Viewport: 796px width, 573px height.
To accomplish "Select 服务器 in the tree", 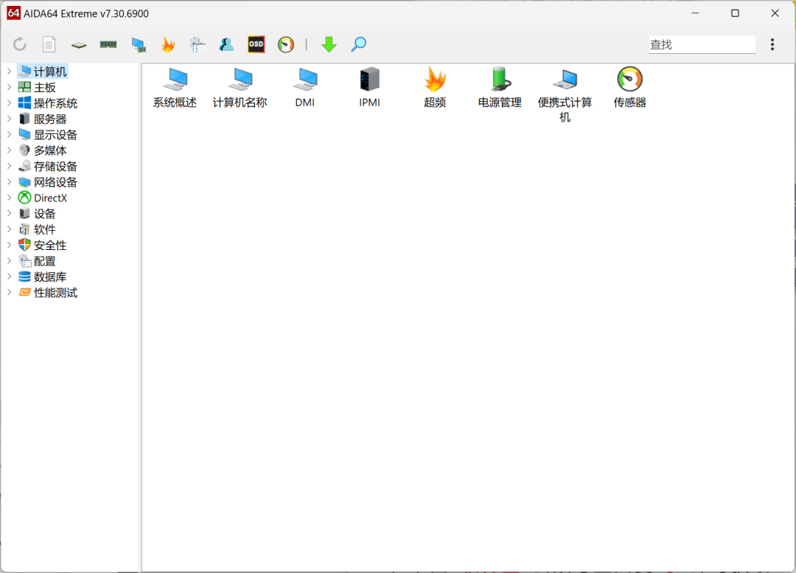I will 43,119.
